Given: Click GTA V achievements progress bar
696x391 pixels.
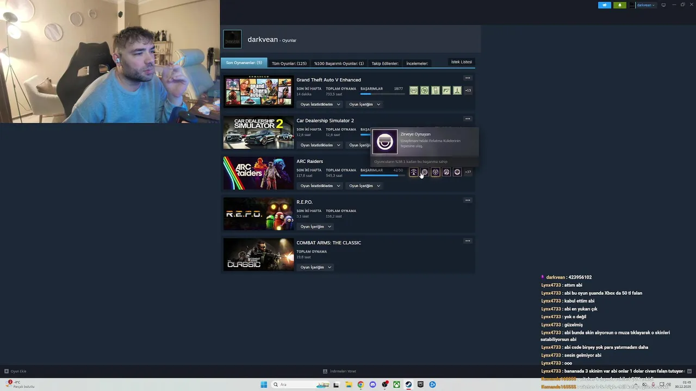Looking at the screenshot, I should tap(382, 94).
